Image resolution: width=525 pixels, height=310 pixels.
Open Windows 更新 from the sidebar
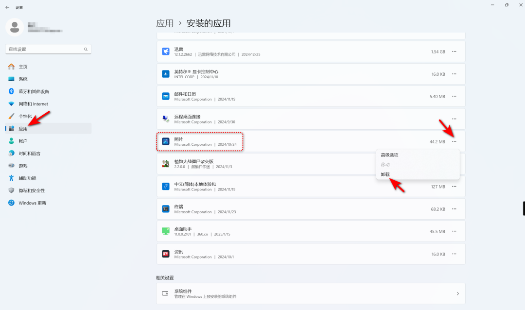32,203
